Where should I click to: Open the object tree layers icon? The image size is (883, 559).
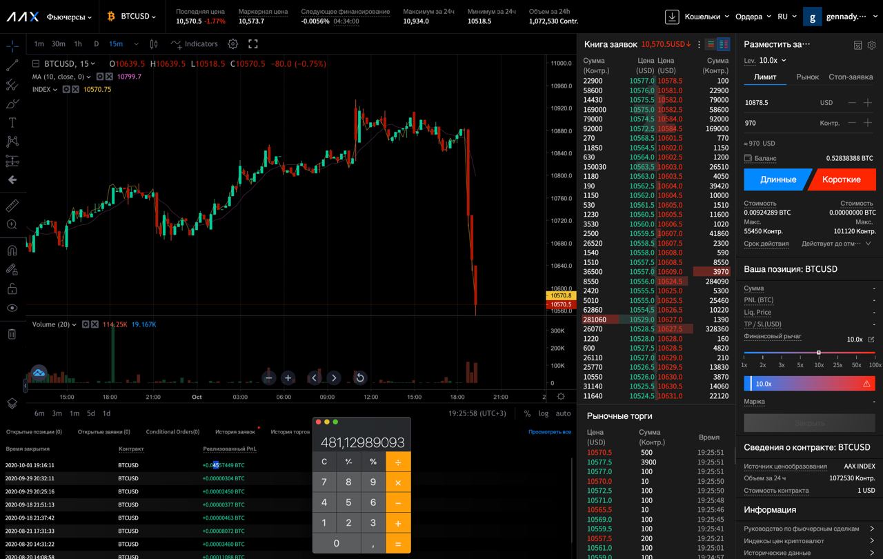tap(12, 403)
